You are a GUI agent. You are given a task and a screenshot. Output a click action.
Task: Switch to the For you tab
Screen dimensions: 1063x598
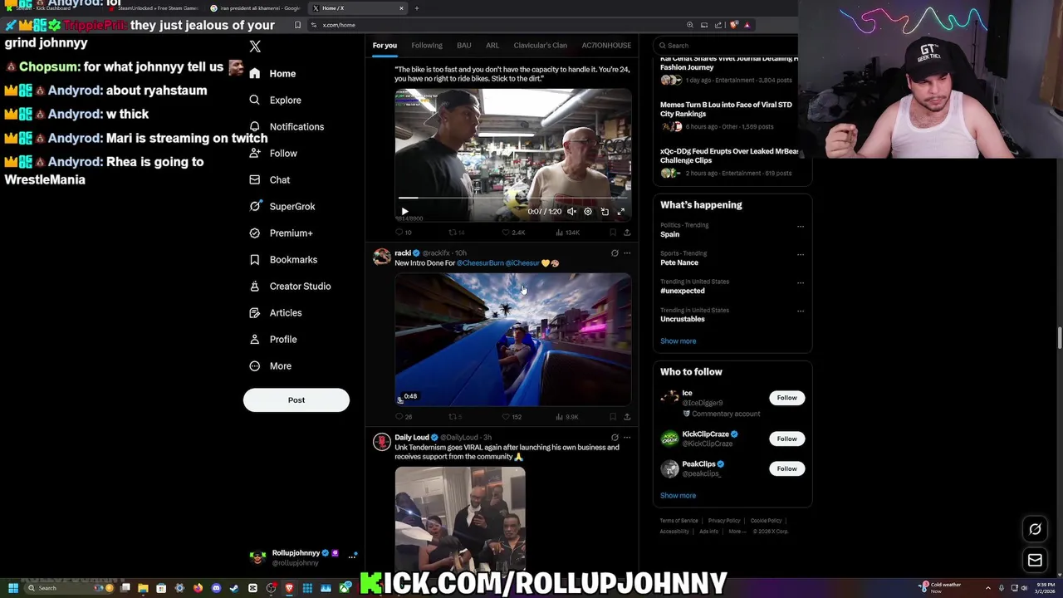385,45
